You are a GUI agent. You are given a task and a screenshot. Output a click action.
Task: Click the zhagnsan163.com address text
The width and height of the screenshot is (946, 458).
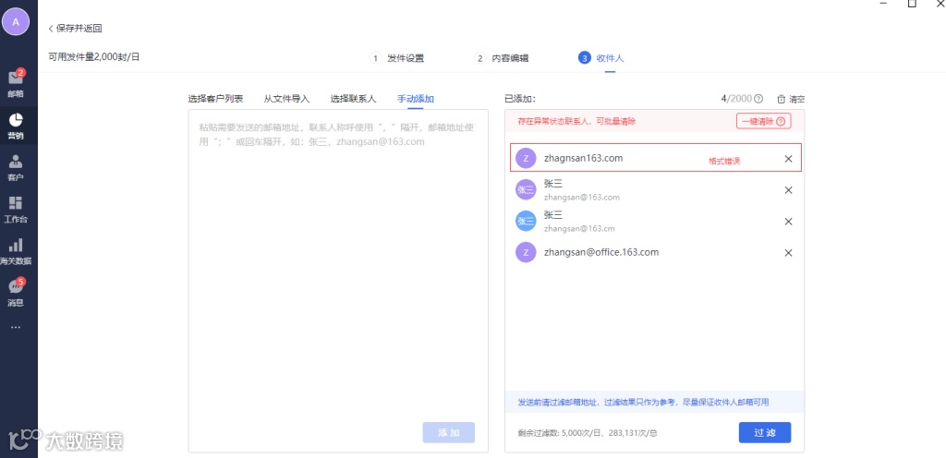584,158
